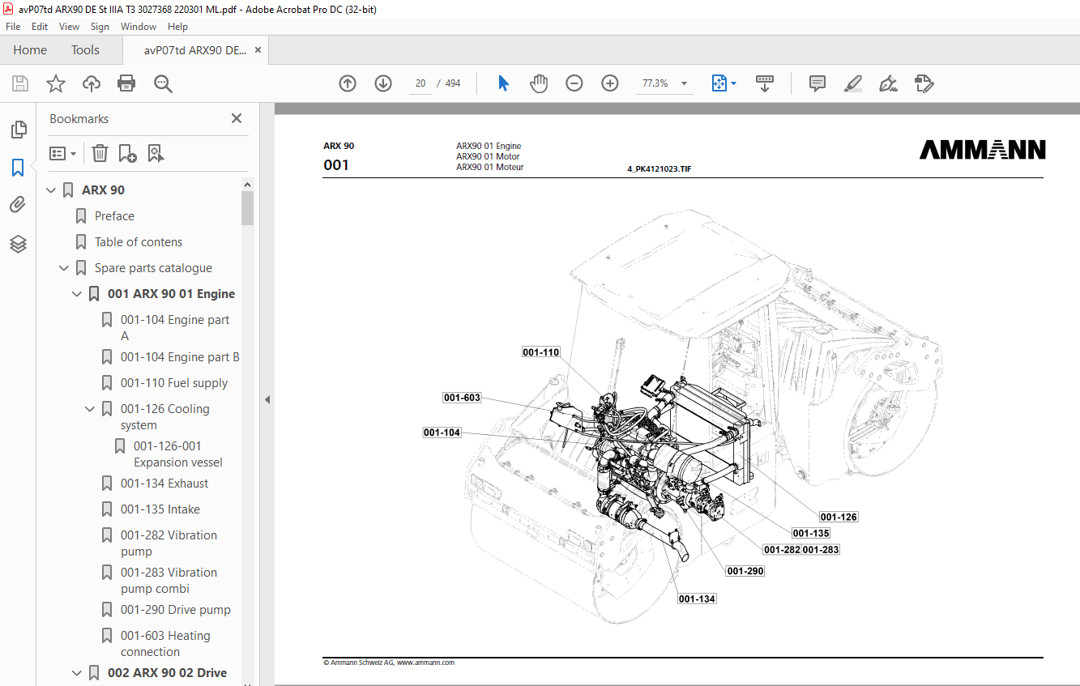Screen dimensions: 1080x686
Task: Bookmark this file with the star icon
Action: point(55,83)
